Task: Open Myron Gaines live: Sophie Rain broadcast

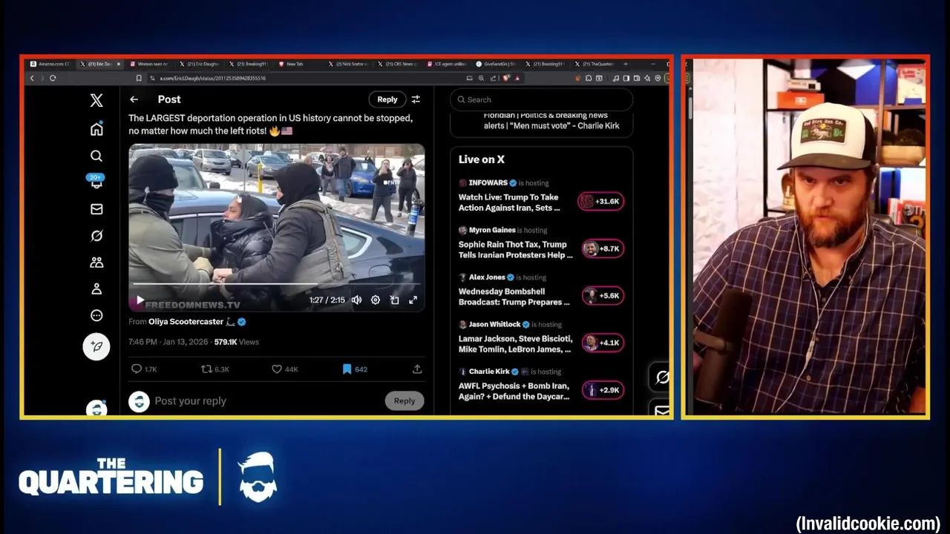Action: click(x=516, y=250)
